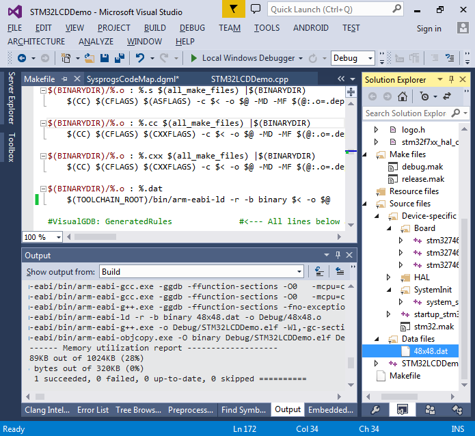Open the Output panel window position dropdown
475x436 pixels.
(327, 255)
